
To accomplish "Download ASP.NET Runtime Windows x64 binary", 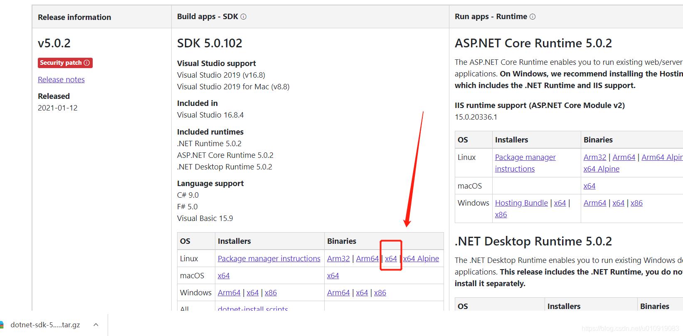I will (619, 203).
